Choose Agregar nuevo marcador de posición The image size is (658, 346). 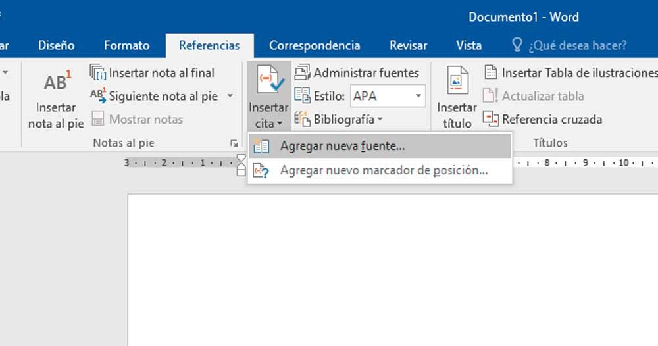(x=380, y=170)
